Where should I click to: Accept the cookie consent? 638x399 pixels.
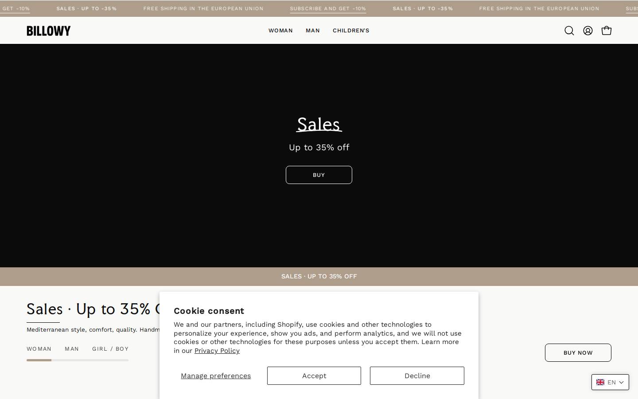(x=314, y=376)
